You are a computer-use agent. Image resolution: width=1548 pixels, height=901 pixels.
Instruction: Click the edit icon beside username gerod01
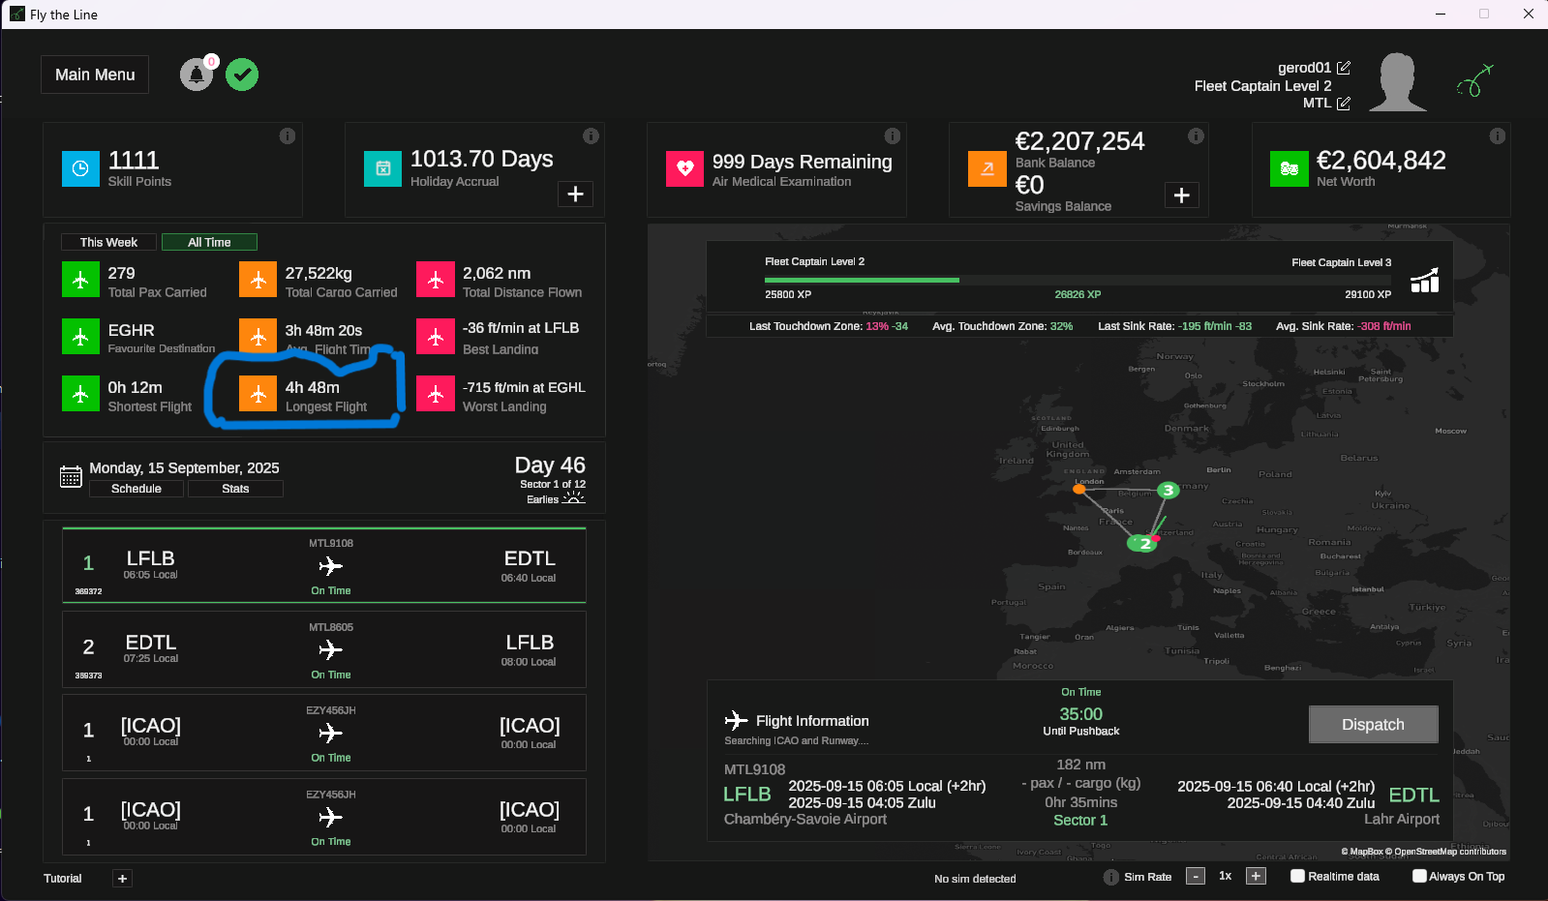coord(1344,68)
